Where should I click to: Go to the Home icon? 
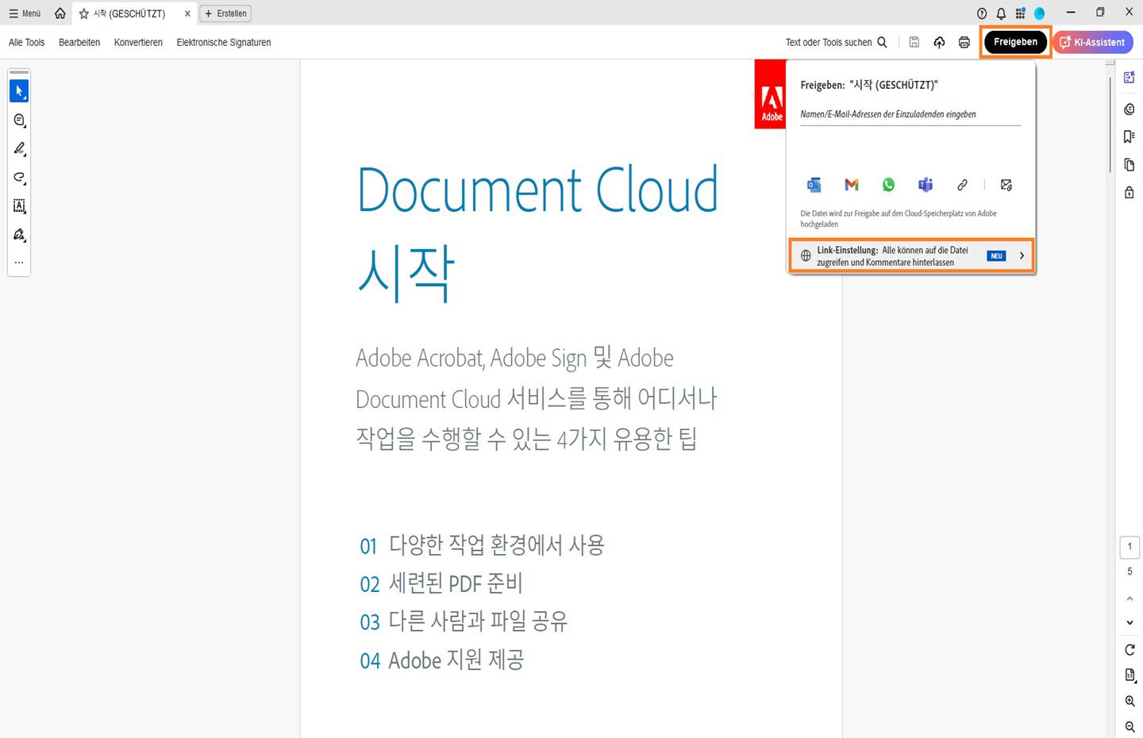60,13
